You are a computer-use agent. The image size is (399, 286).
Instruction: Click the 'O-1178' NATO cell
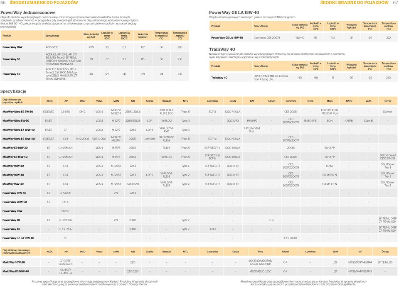[x=349, y=121]
